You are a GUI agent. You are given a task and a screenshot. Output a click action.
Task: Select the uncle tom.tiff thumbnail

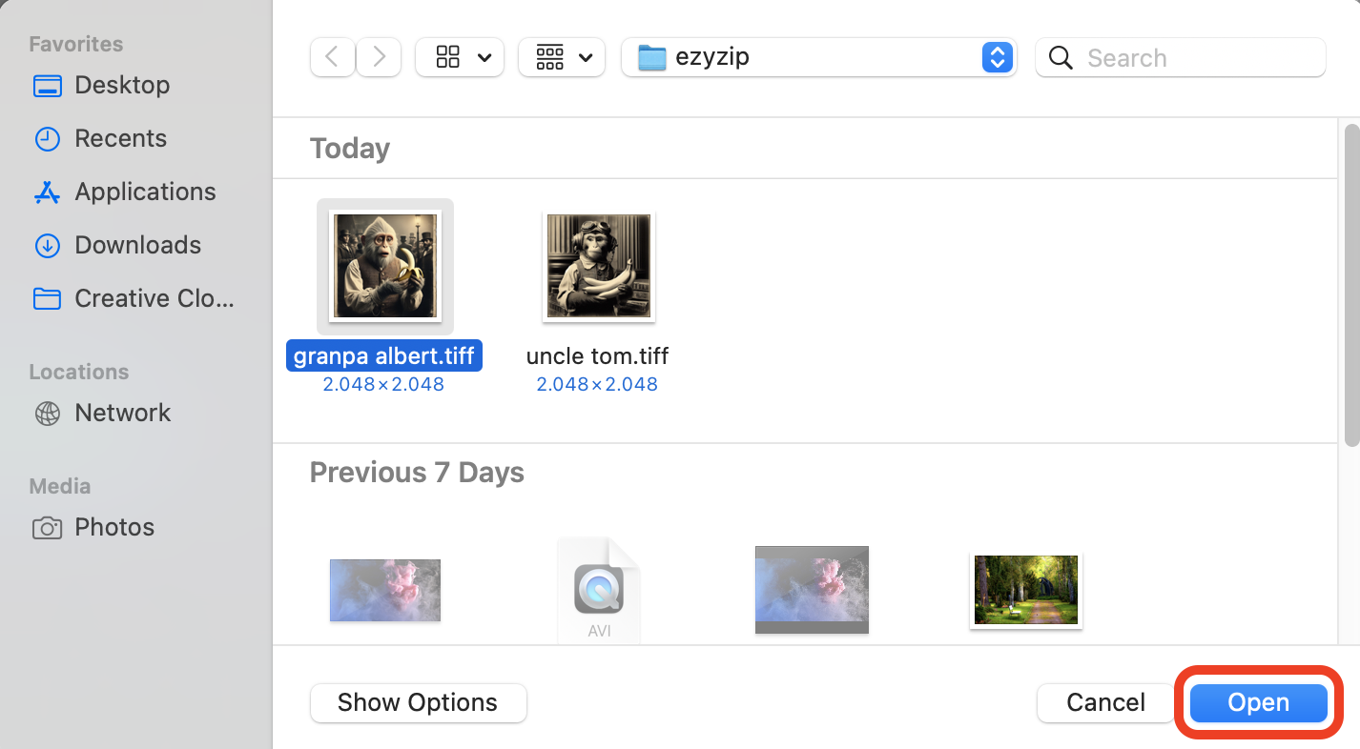pos(598,266)
